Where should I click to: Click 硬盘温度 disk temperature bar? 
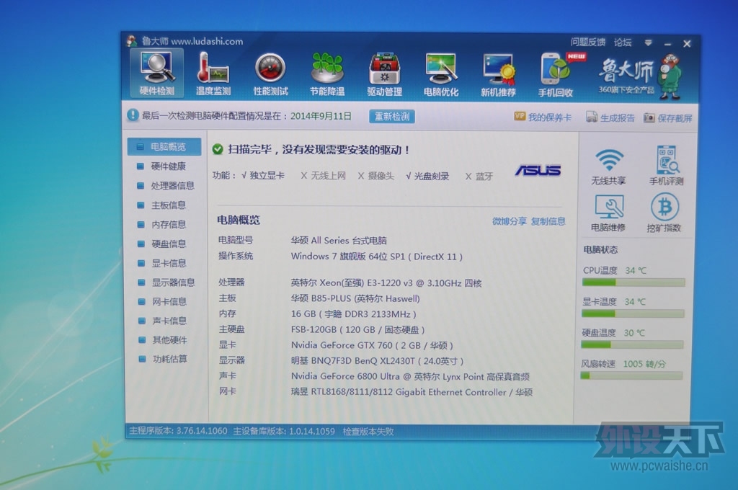click(x=632, y=344)
